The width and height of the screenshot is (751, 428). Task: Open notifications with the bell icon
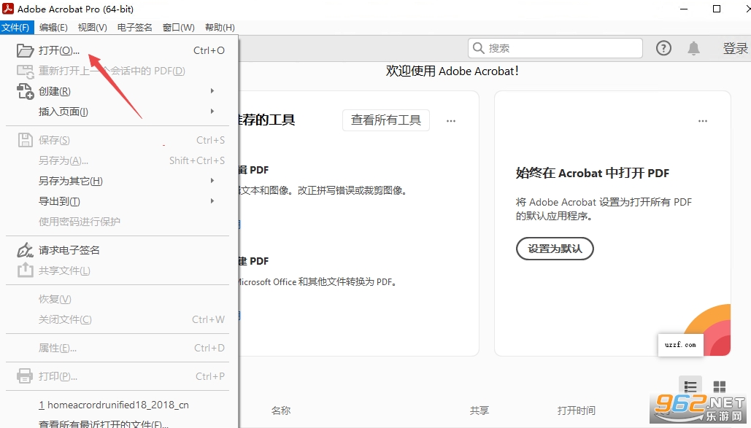tap(693, 48)
